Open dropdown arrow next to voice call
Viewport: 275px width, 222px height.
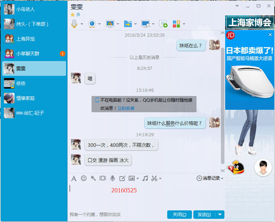[x=82, y=24]
